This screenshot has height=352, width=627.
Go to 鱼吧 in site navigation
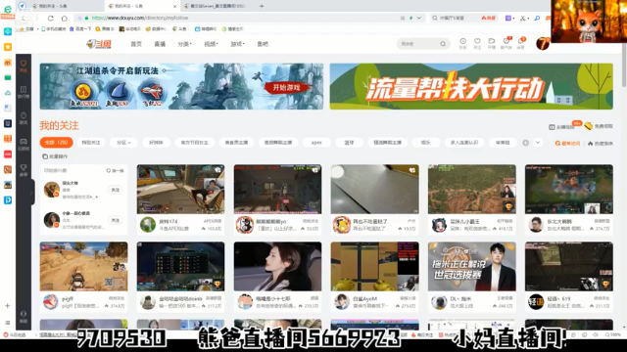point(263,44)
